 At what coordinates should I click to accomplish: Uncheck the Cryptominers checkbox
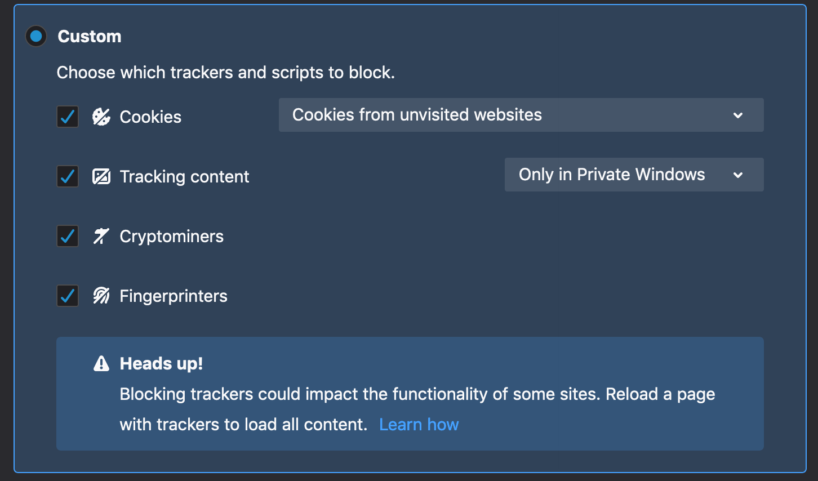click(x=67, y=236)
